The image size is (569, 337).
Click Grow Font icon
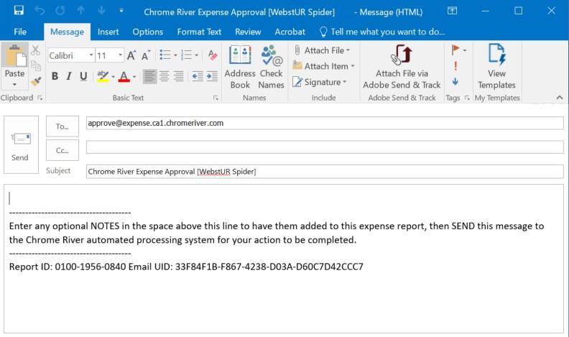pyautogui.click(x=131, y=55)
